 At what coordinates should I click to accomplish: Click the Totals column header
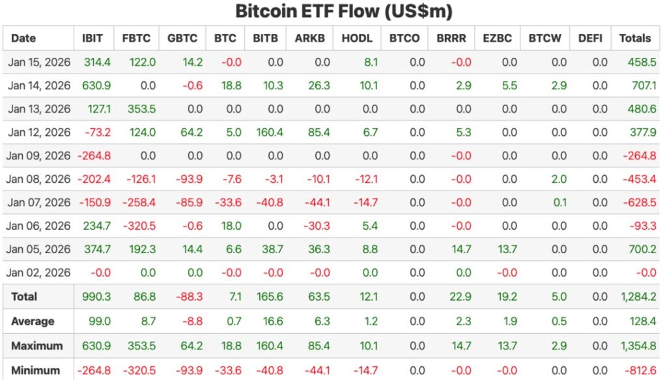[x=634, y=38]
